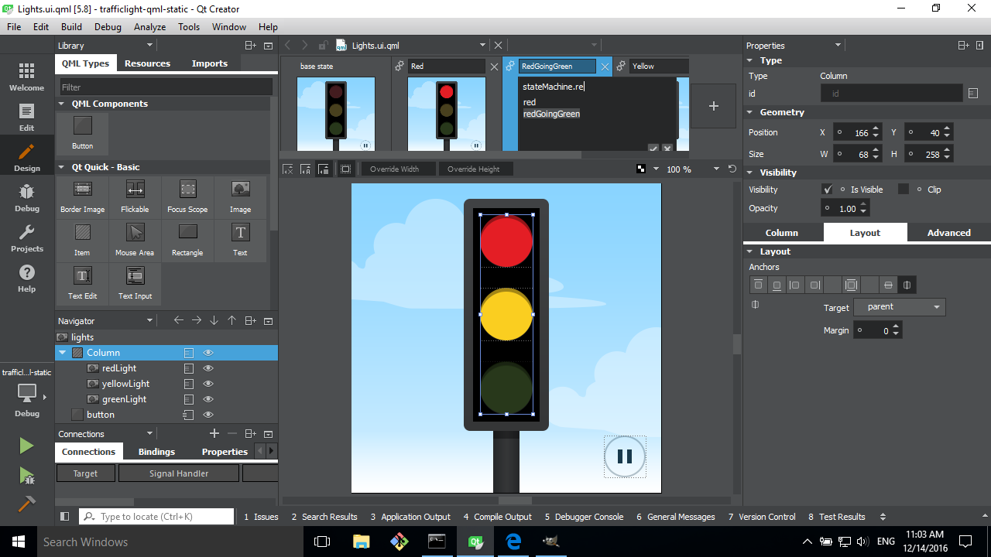The height and width of the screenshot is (557, 991).
Task: Set the anchor to fill parent
Action: 851,285
